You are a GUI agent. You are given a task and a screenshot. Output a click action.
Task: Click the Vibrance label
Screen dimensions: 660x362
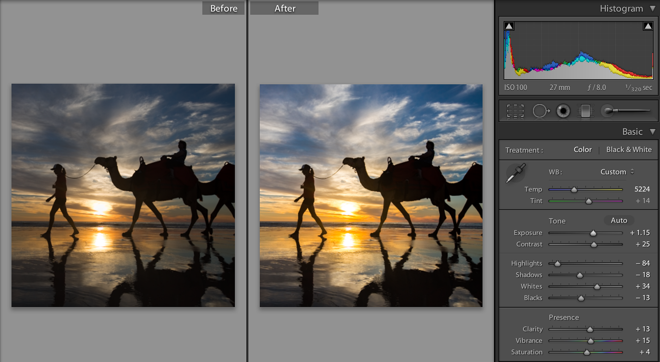coord(529,341)
